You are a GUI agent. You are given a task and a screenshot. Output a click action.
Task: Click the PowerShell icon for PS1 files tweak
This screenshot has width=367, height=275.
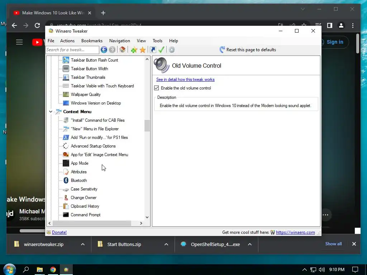66,137
